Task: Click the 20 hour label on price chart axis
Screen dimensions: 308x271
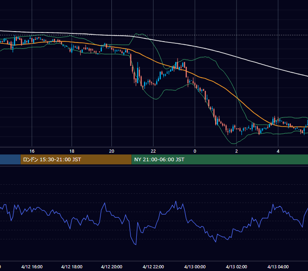Action: pyautogui.click(x=111, y=151)
